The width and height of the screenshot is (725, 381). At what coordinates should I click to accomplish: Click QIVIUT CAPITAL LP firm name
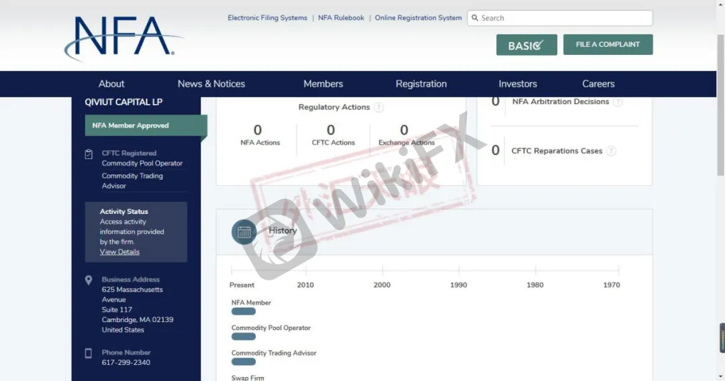pos(124,103)
